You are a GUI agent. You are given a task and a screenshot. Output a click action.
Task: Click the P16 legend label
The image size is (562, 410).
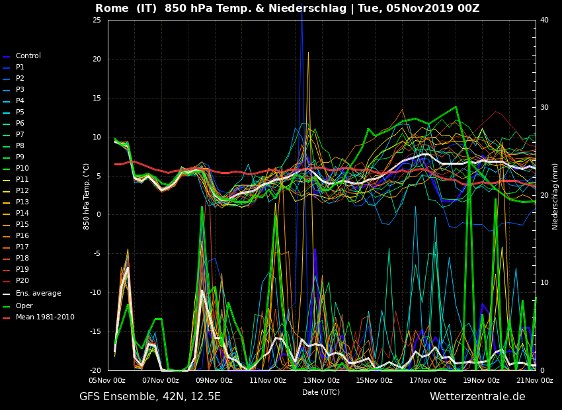click(x=22, y=235)
